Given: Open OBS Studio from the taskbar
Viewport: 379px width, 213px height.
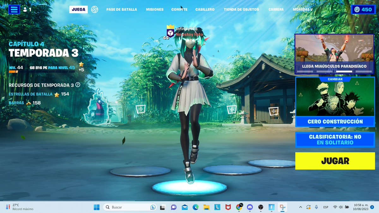Looking at the screenshot, I should point(261,207).
